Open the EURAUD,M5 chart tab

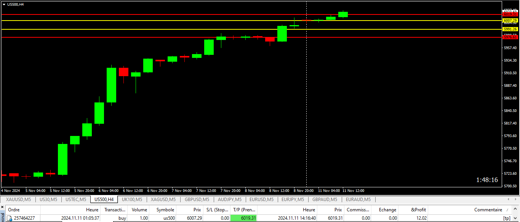coord(358,199)
